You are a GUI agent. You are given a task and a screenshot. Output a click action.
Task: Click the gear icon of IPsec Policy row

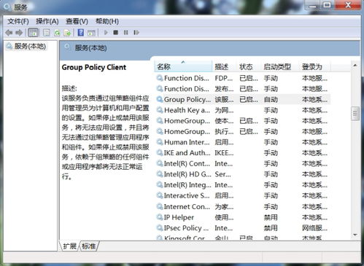[160, 227]
